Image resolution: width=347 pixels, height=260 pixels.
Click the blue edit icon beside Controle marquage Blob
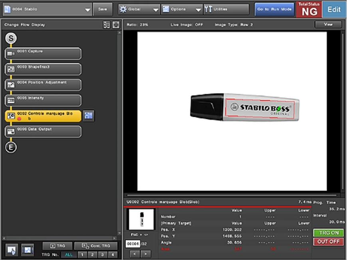click(x=89, y=116)
